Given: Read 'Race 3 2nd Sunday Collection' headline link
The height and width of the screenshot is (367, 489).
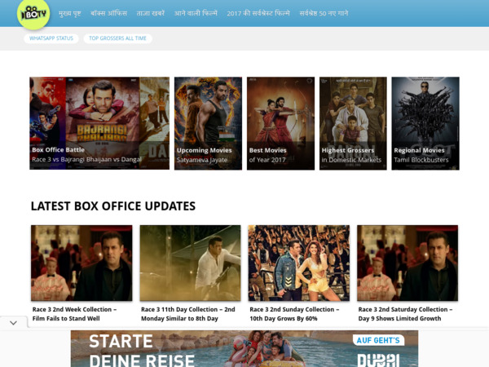Looking at the screenshot, I should 294,314.
